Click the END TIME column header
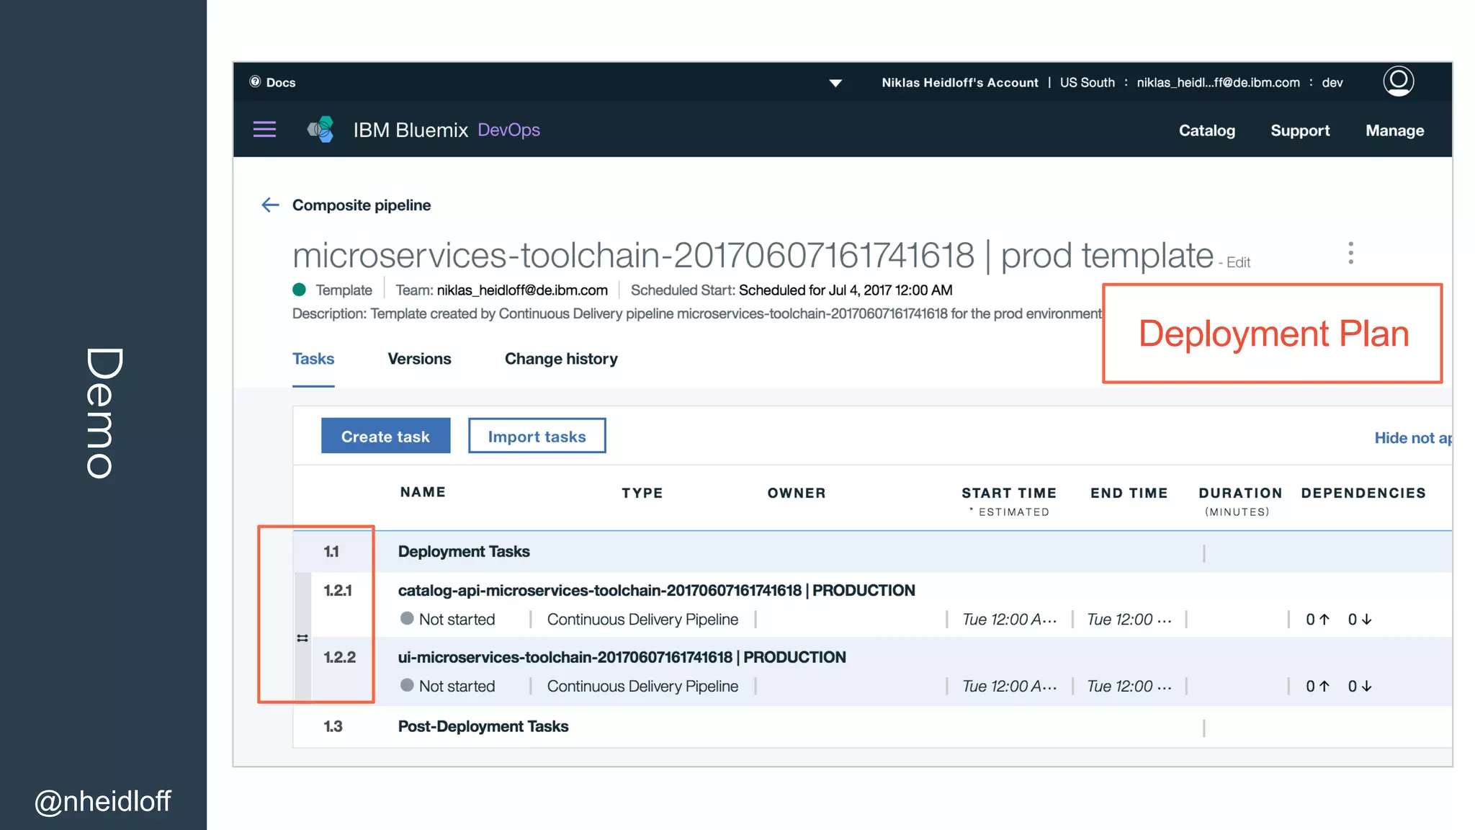The height and width of the screenshot is (830, 1475). pyautogui.click(x=1129, y=493)
